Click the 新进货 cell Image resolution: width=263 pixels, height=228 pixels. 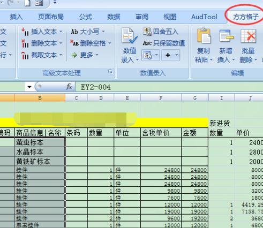click(221, 123)
